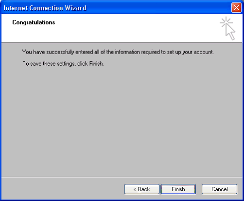Complete account setup via Finish
244x201 pixels.
(178, 189)
